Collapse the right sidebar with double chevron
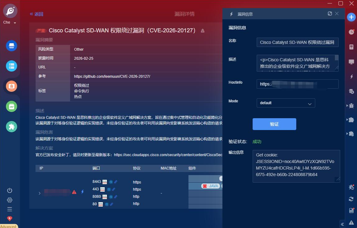357x228 pixels. (x=342, y=224)
